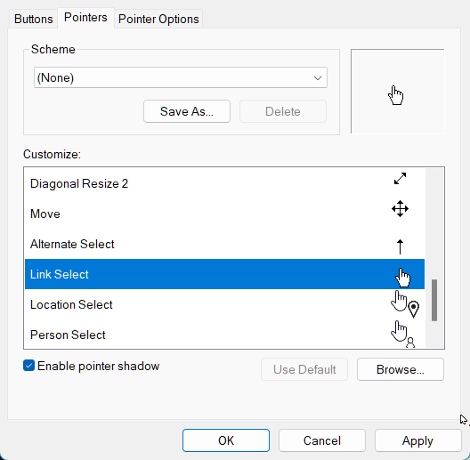Click the Cancel button
This screenshot has height=460, width=470.
[x=322, y=440]
